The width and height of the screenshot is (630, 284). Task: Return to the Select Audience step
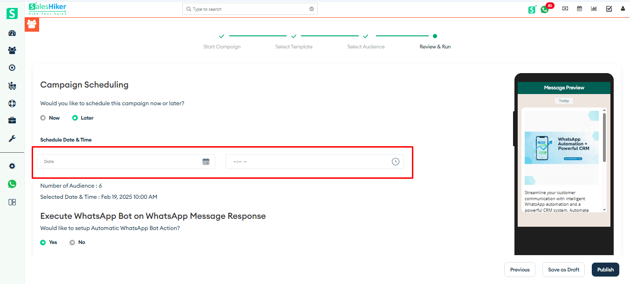(x=366, y=47)
